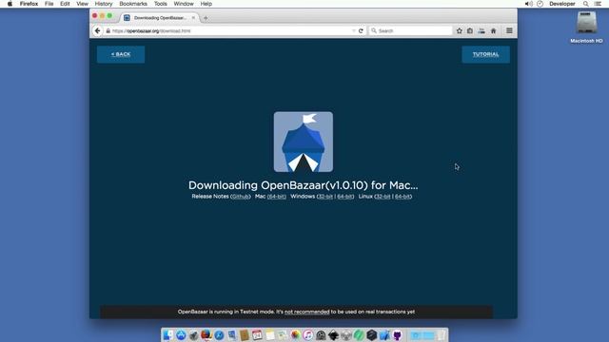The image size is (609, 342).
Task: Click the Linux 32-bit download link
Action: coord(383,197)
